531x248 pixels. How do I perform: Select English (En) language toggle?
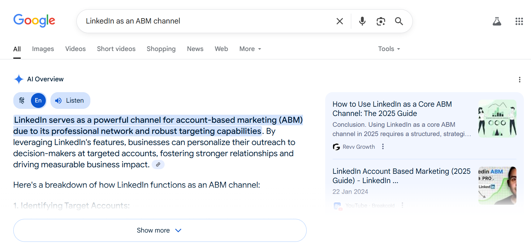point(38,100)
